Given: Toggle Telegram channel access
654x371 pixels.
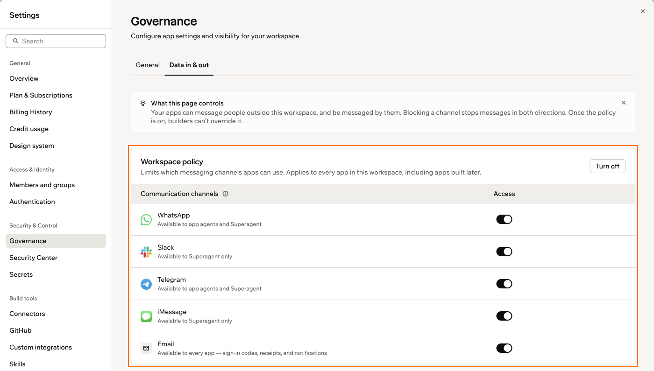Looking at the screenshot, I should 504,284.
